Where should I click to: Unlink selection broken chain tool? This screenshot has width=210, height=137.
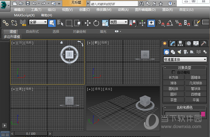tap(14, 23)
